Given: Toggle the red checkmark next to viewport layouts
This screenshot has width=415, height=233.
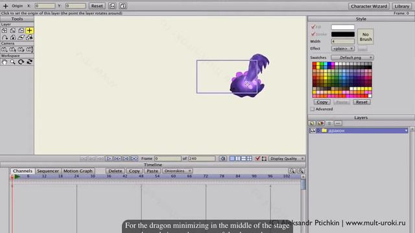Looking at the screenshot, I should pyautogui.click(x=257, y=159).
